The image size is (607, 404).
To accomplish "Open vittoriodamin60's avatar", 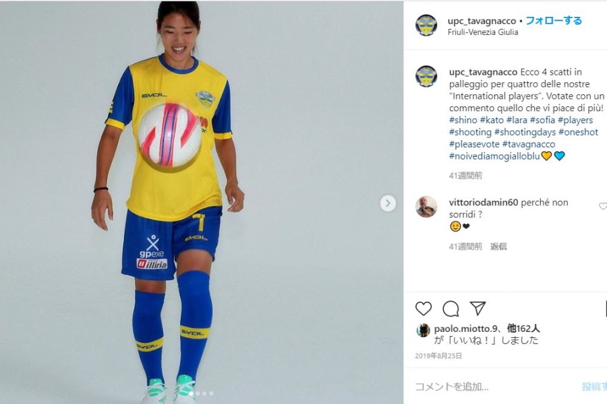I will (x=426, y=207).
